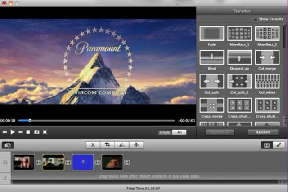Select the All playback mode

click(179, 132)
